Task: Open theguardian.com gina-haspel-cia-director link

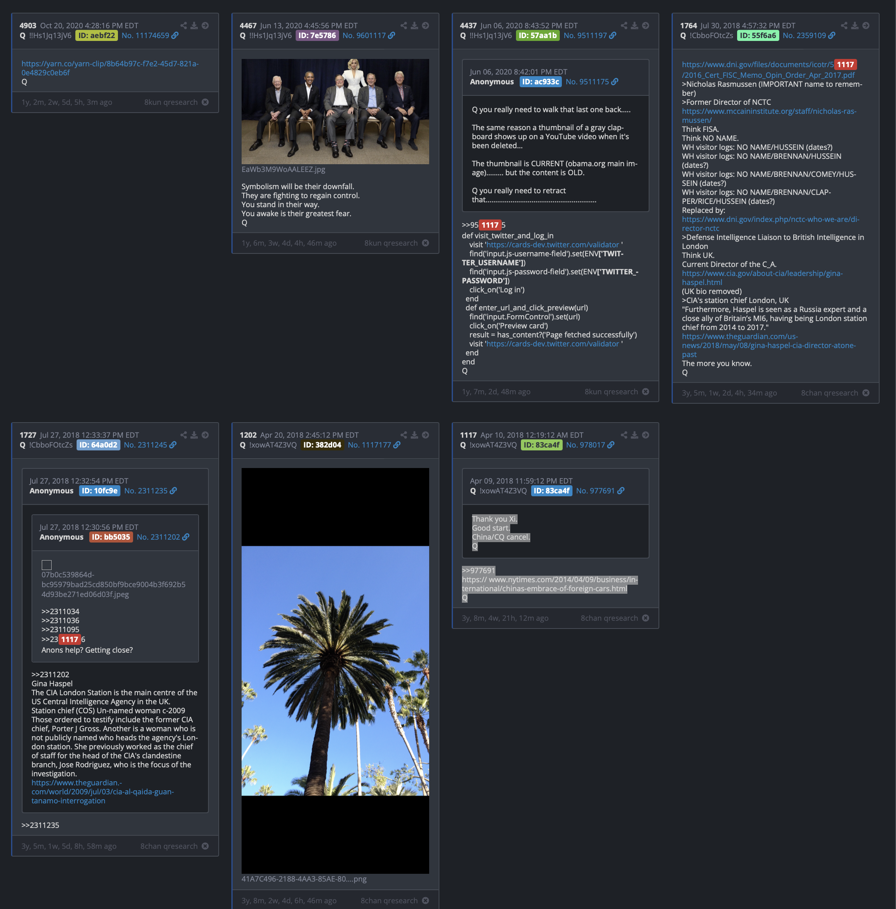Action: (x=769, y=345)
